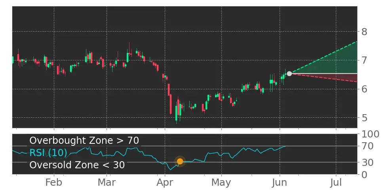Click the red dashed lower forecast line
This screenshot has width=385, height=192.
point(323,78)
